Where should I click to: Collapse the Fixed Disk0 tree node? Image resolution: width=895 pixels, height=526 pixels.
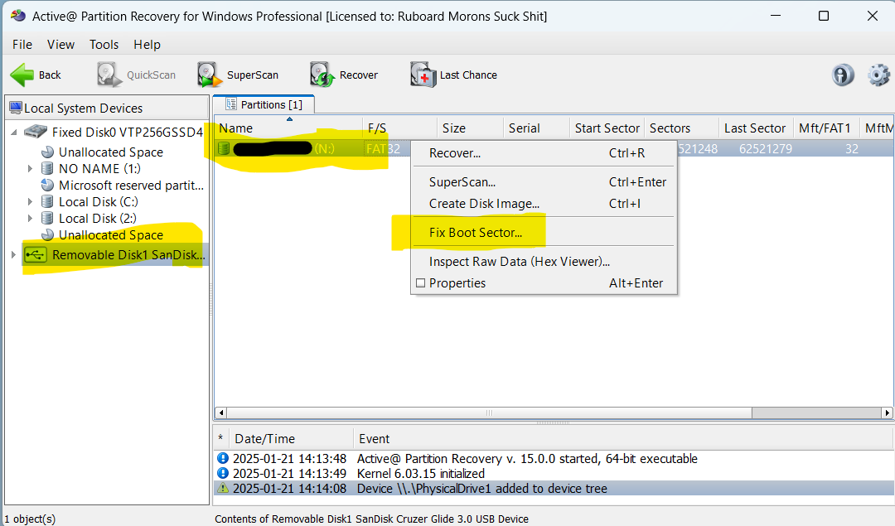click(14, 133)
